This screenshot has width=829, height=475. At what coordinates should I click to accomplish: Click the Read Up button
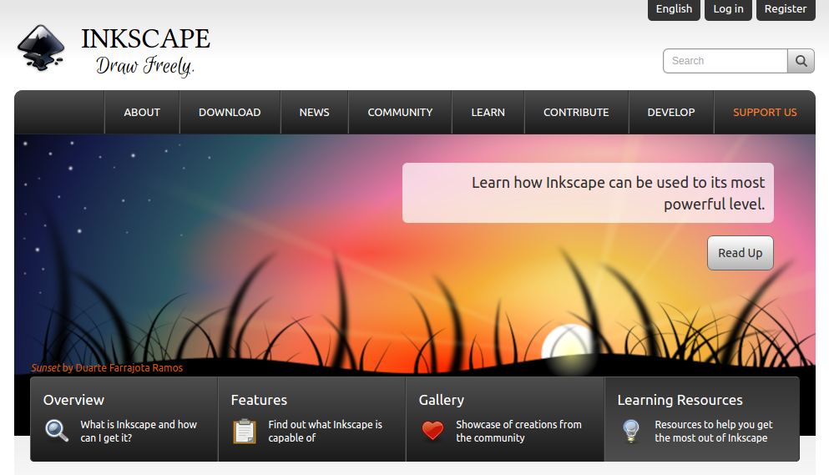[741, 253]
